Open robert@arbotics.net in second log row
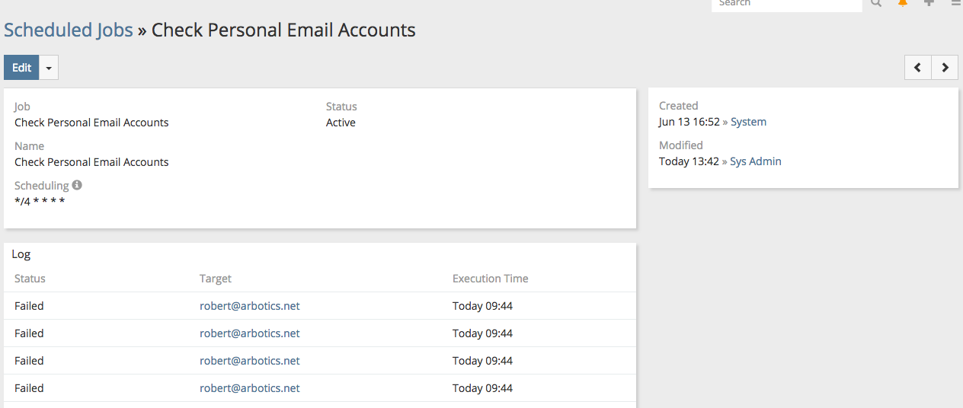The height and width of the screenshot is (408, 963). 250,333
